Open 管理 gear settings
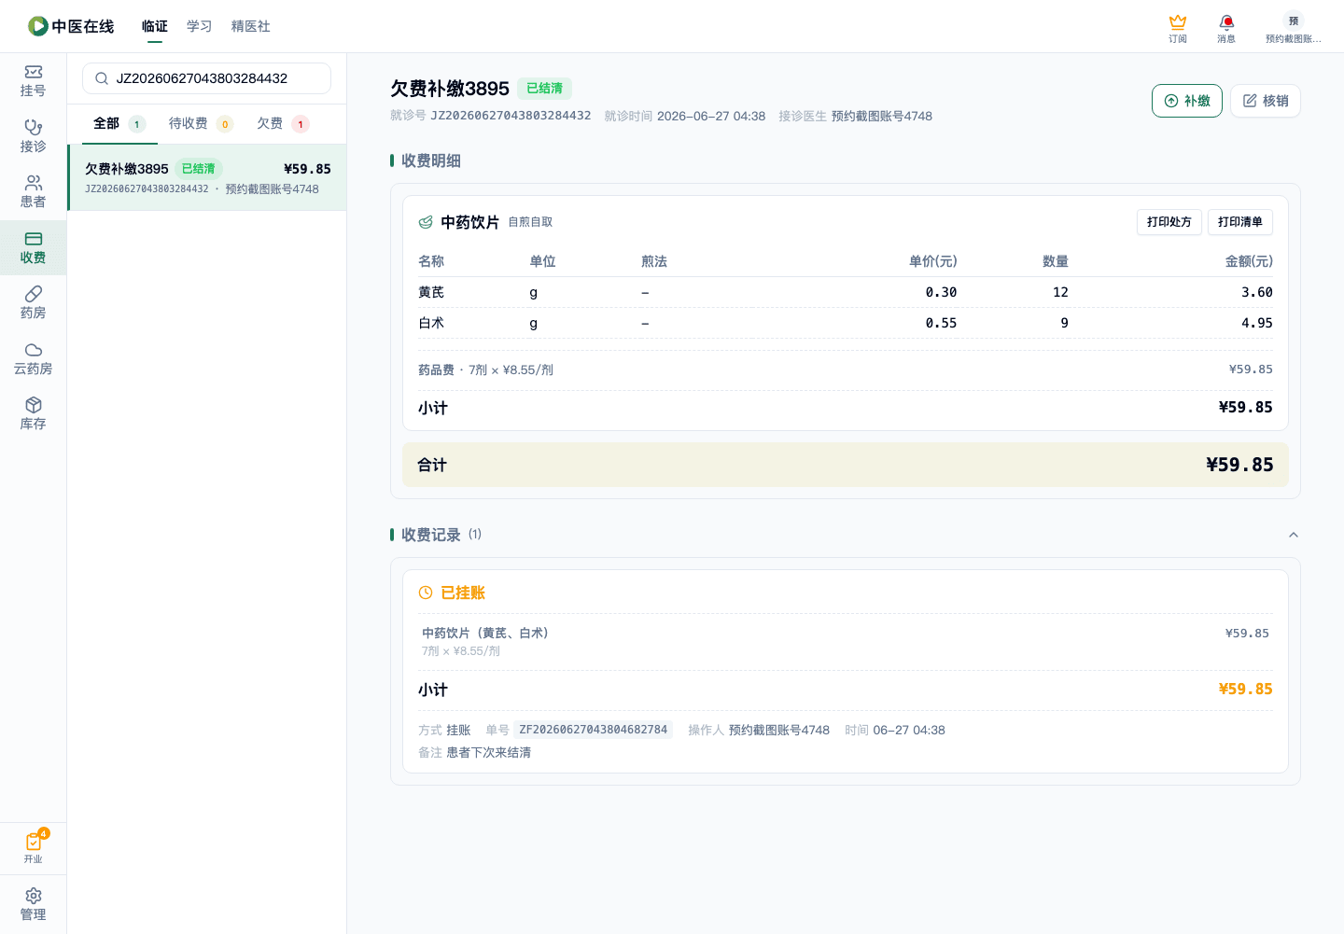Screen dimensions: 1344x934 pos(33,904)
